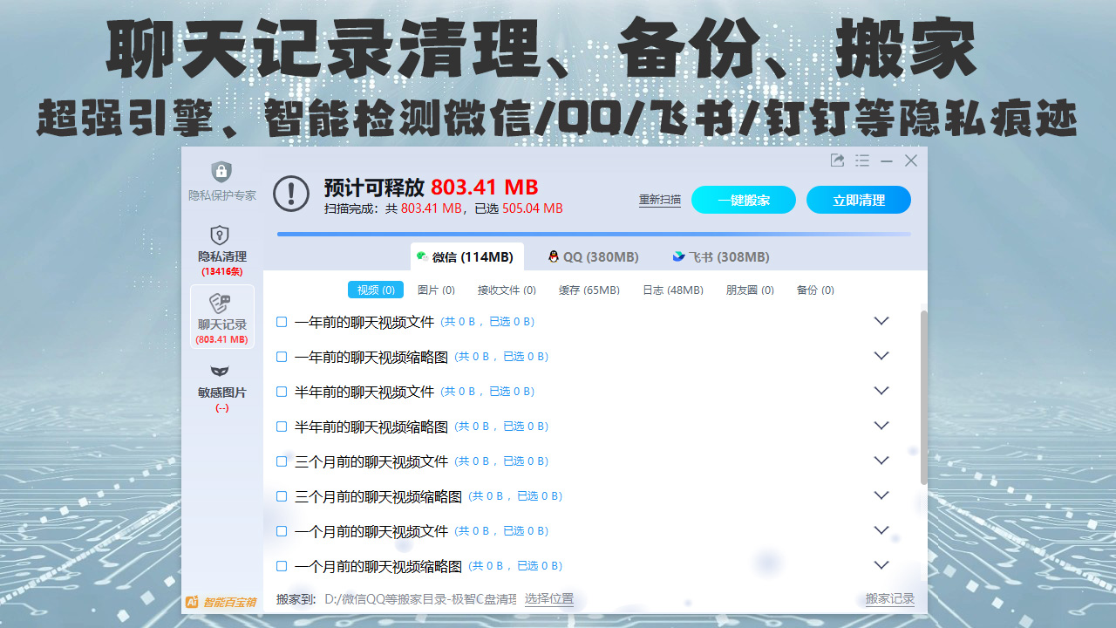Viewport: 1116px width, 628px height.
Task: Expand the 一个月前的聊天视频缩略图 row chevron
Action: tap(881, 565)
